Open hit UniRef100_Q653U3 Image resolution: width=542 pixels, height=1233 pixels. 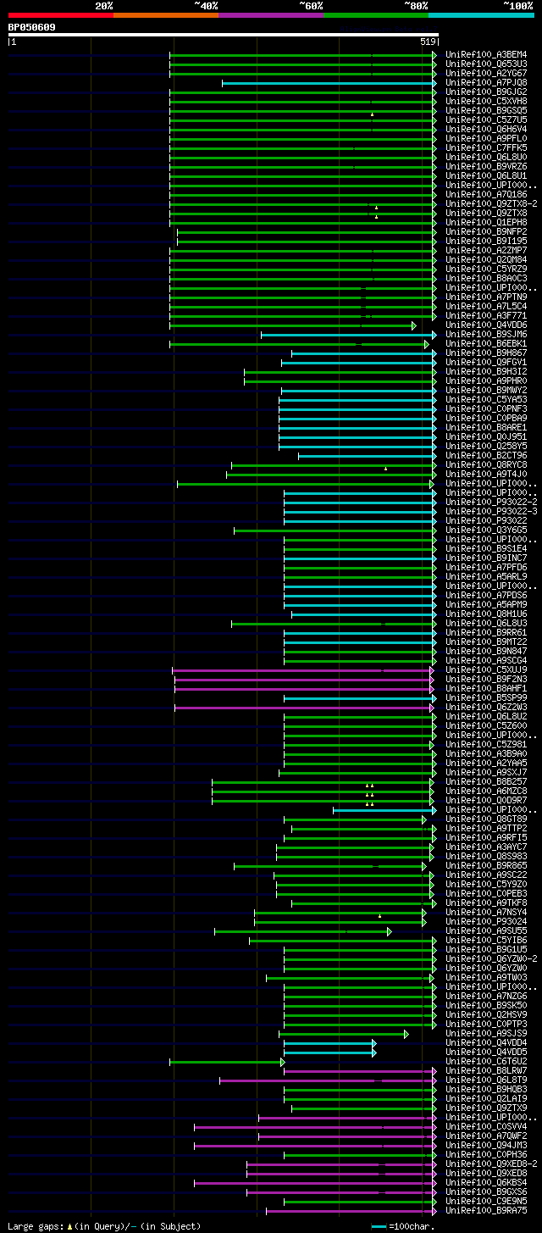(486, 64)
